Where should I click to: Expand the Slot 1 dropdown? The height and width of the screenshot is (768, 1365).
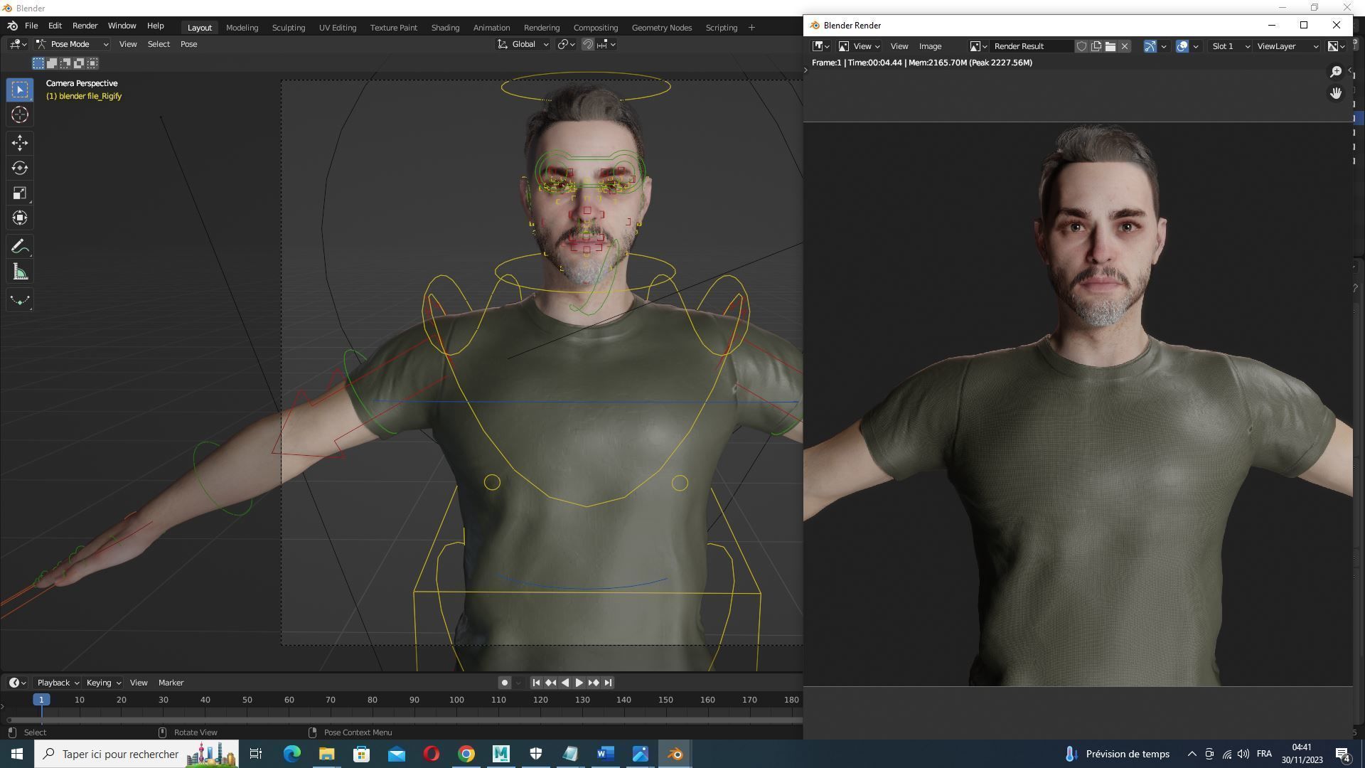[1231, 46]
